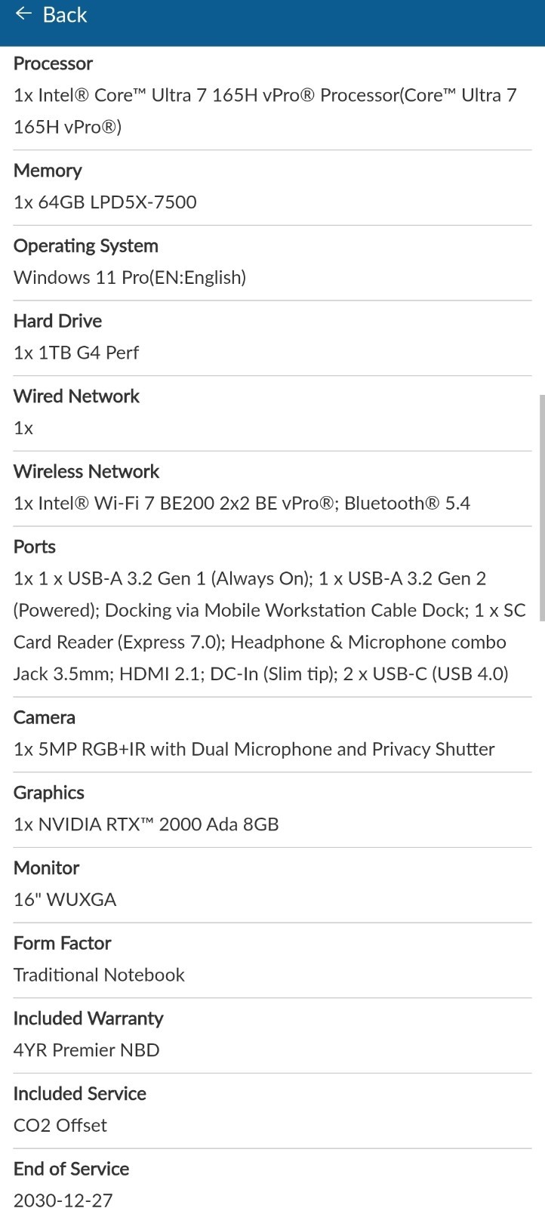
Task: Click the Ports section heading
Action: [x=35, y=547]
